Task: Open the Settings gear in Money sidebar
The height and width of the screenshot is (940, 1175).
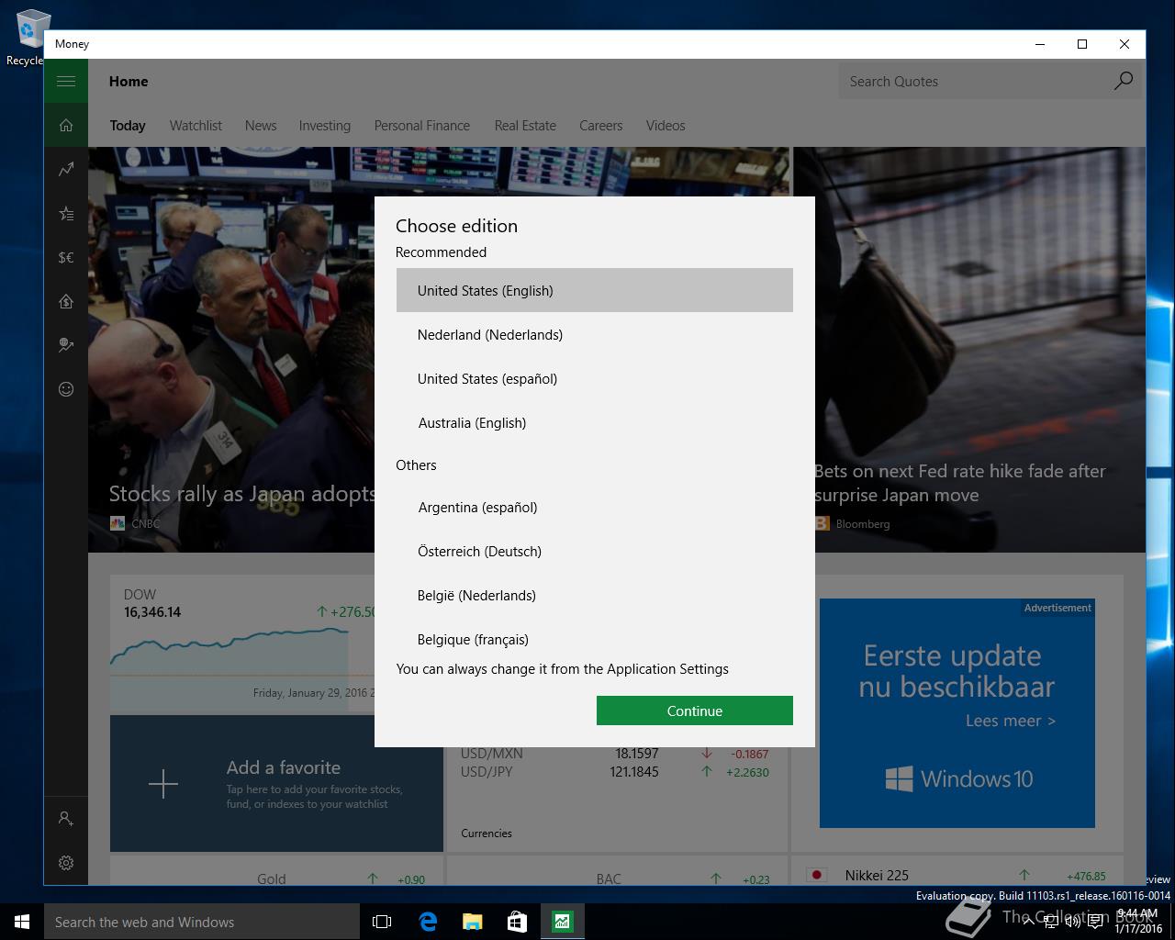Action: coord(66,863)
